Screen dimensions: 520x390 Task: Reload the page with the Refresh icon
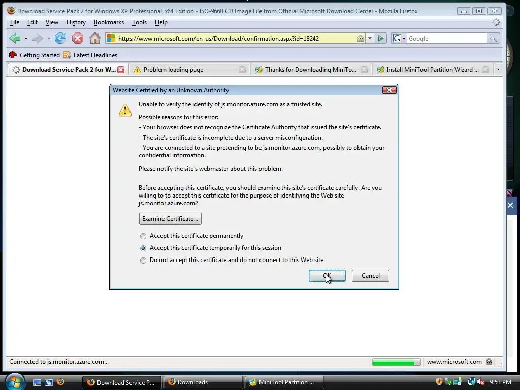pos(60,39)
